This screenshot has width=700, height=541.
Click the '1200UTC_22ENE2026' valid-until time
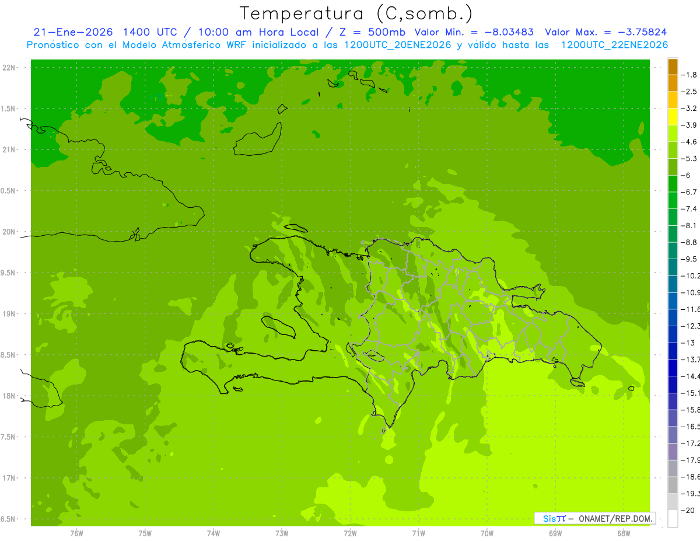pos(614,45)
